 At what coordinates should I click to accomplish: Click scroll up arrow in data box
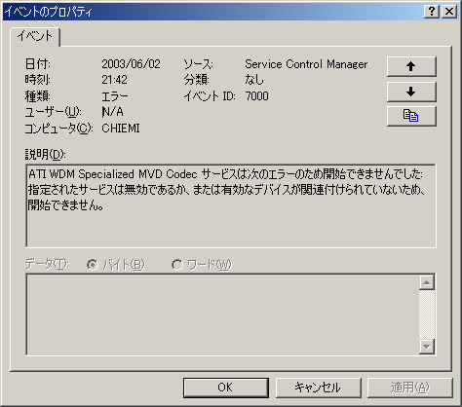[x=427, y=282]
